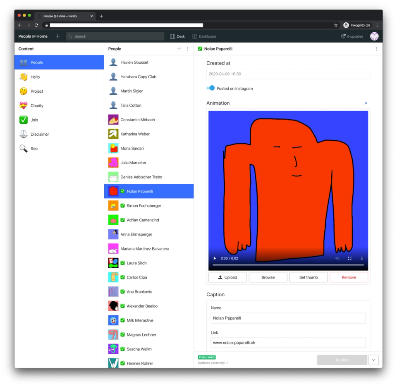Open the Join checkmark section

(59, 120)
